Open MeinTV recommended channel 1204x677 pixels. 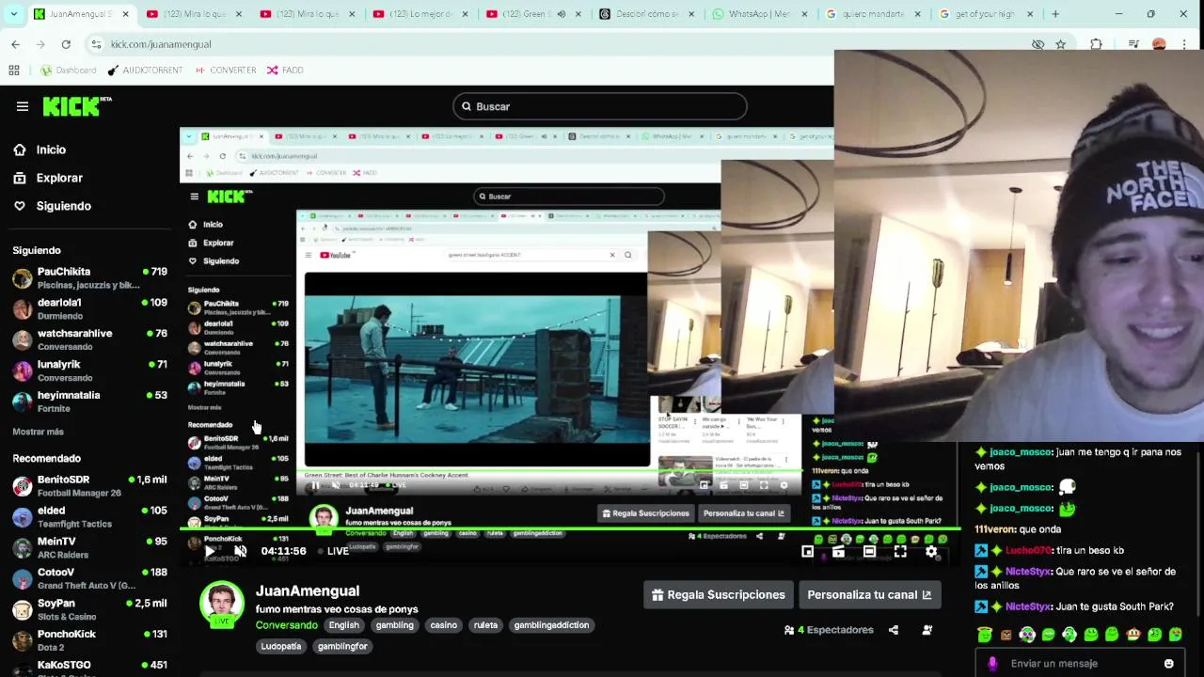pos(89,548)
